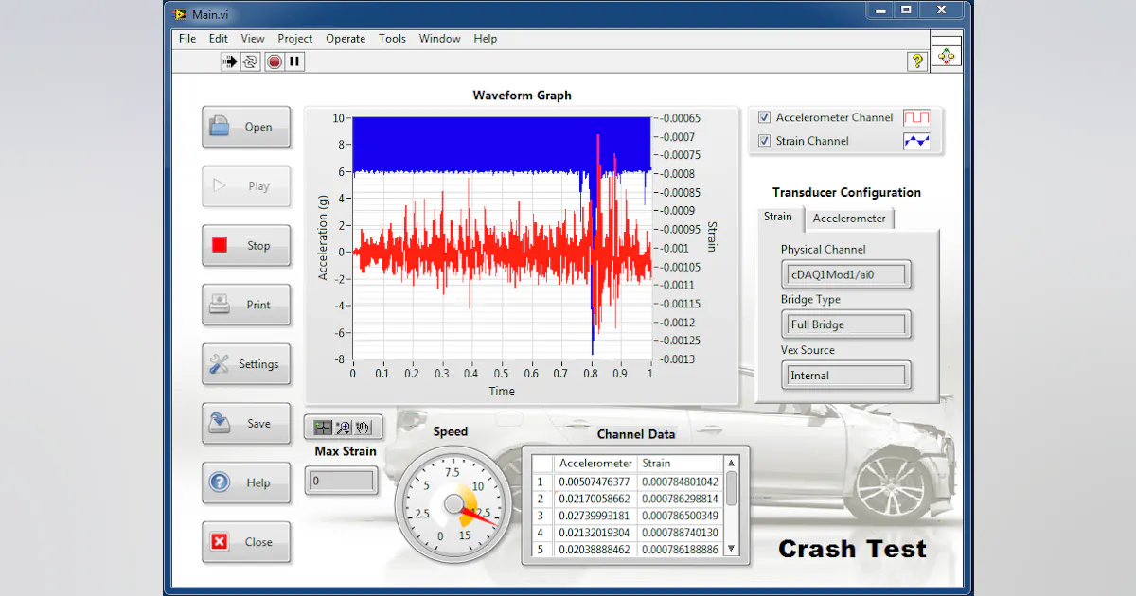
Task: Click the Acceleration (g) axis label
Action: click(323, 238)
